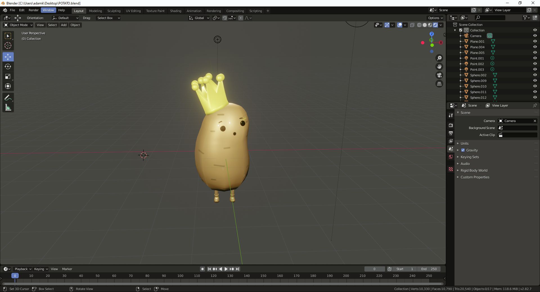Open the Render menu

tap(33, 10)
